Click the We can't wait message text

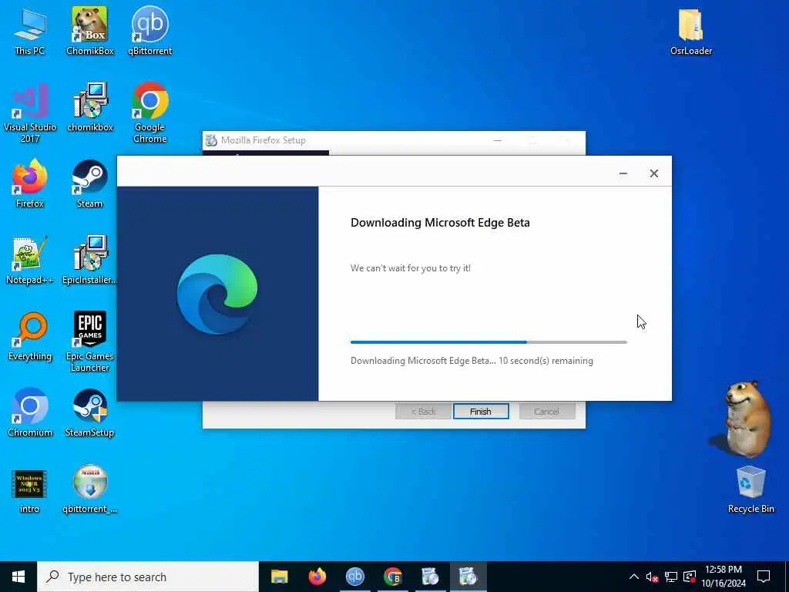pyautogui.click(x=411, y=268)
